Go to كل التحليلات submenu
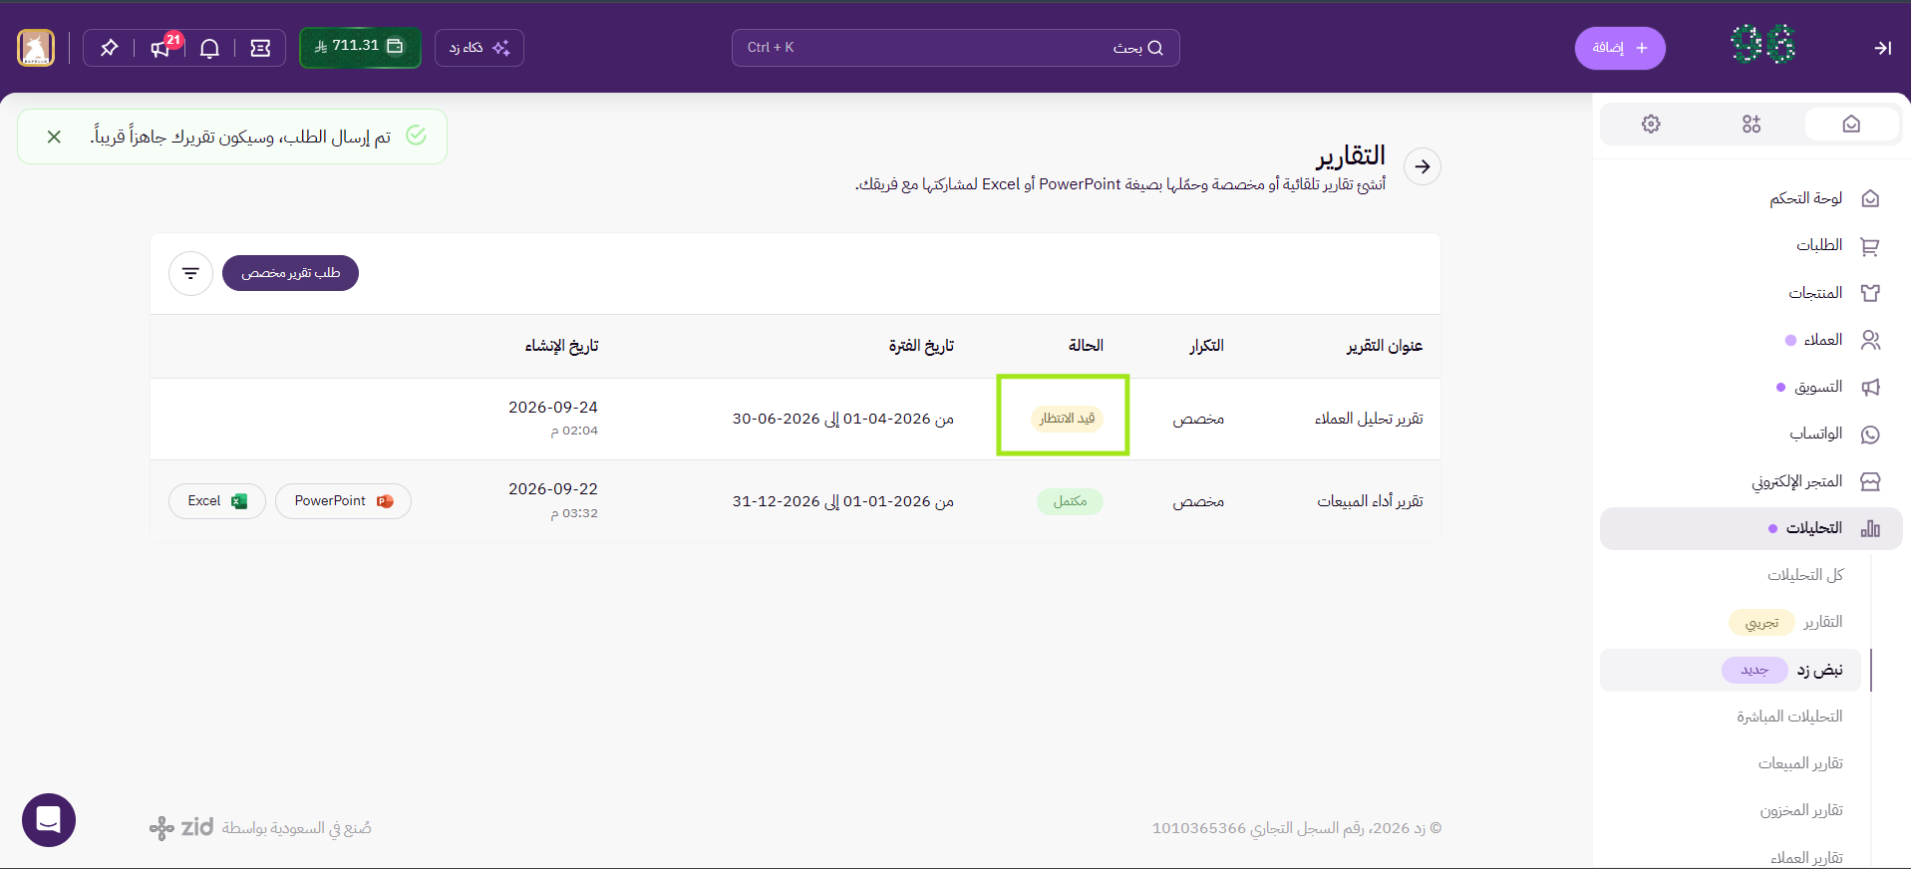This screenshot has width=1911, height=869. click(1805, 575)
